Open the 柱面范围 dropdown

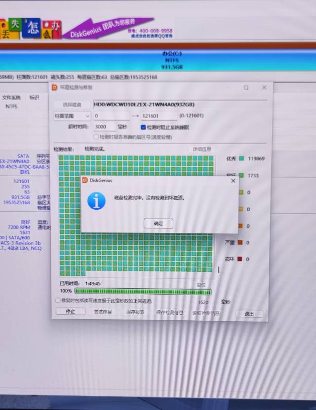72,116
